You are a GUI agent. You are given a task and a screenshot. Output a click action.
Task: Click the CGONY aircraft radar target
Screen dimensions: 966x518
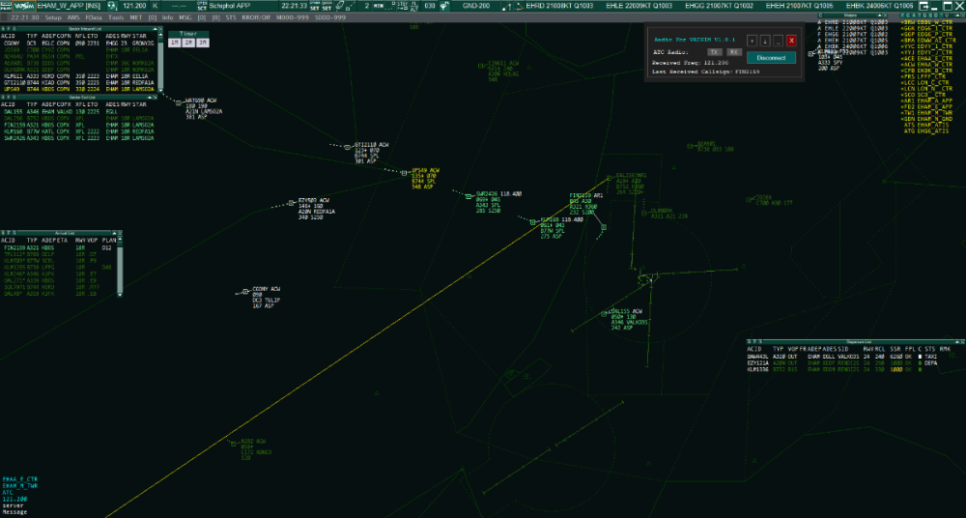tap(243, 291)
